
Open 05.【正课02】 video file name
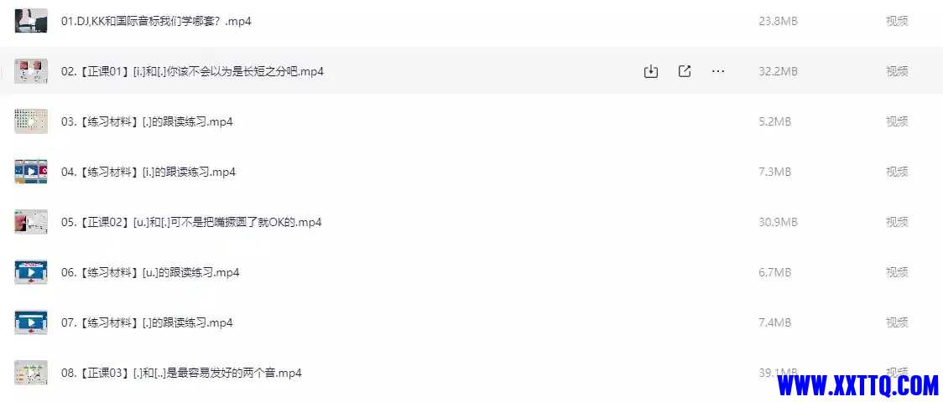(x=191, y=222)
